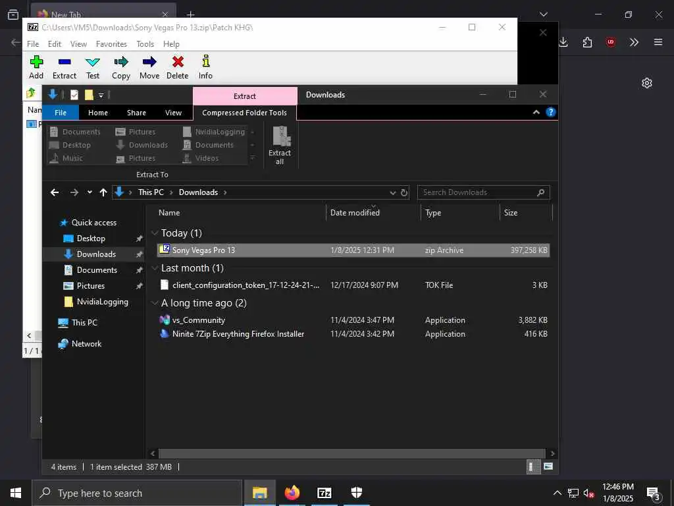Select the Compressed Folder Tools tab
The height and width of the screenshot is (506, 674).
[245, 113]
